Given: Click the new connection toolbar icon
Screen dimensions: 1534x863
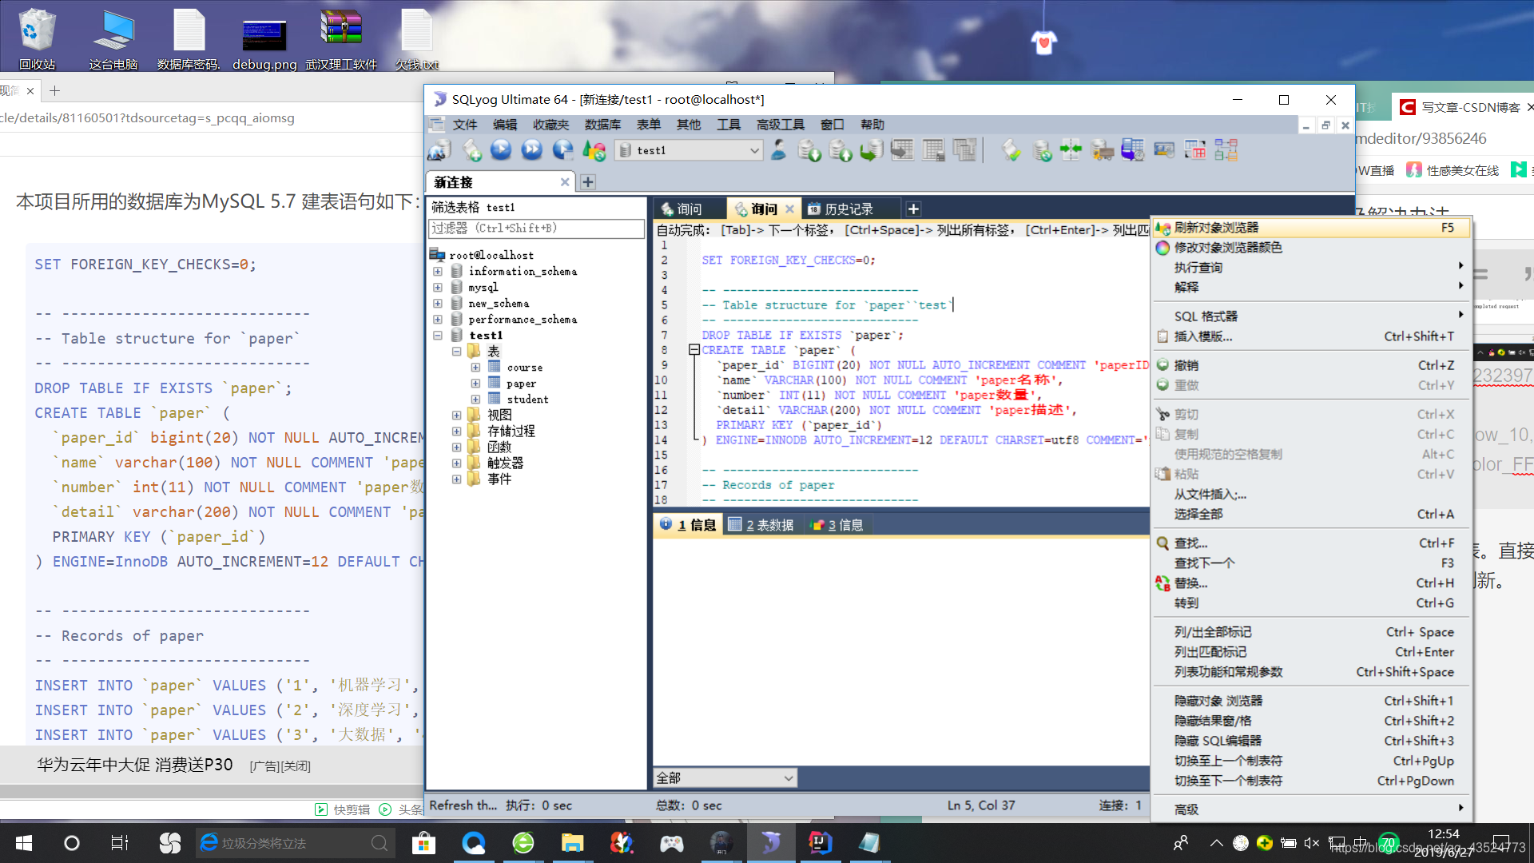Looking at the screenshot, I should point(440,150).
